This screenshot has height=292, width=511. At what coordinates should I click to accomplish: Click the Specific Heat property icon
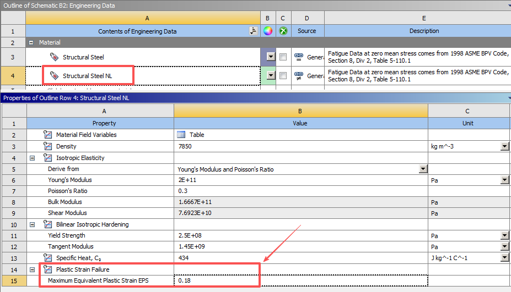47,258
